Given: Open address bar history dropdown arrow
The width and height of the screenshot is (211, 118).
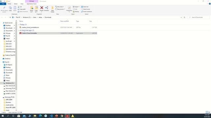Looking at the screenshot, I should [181, 17].
